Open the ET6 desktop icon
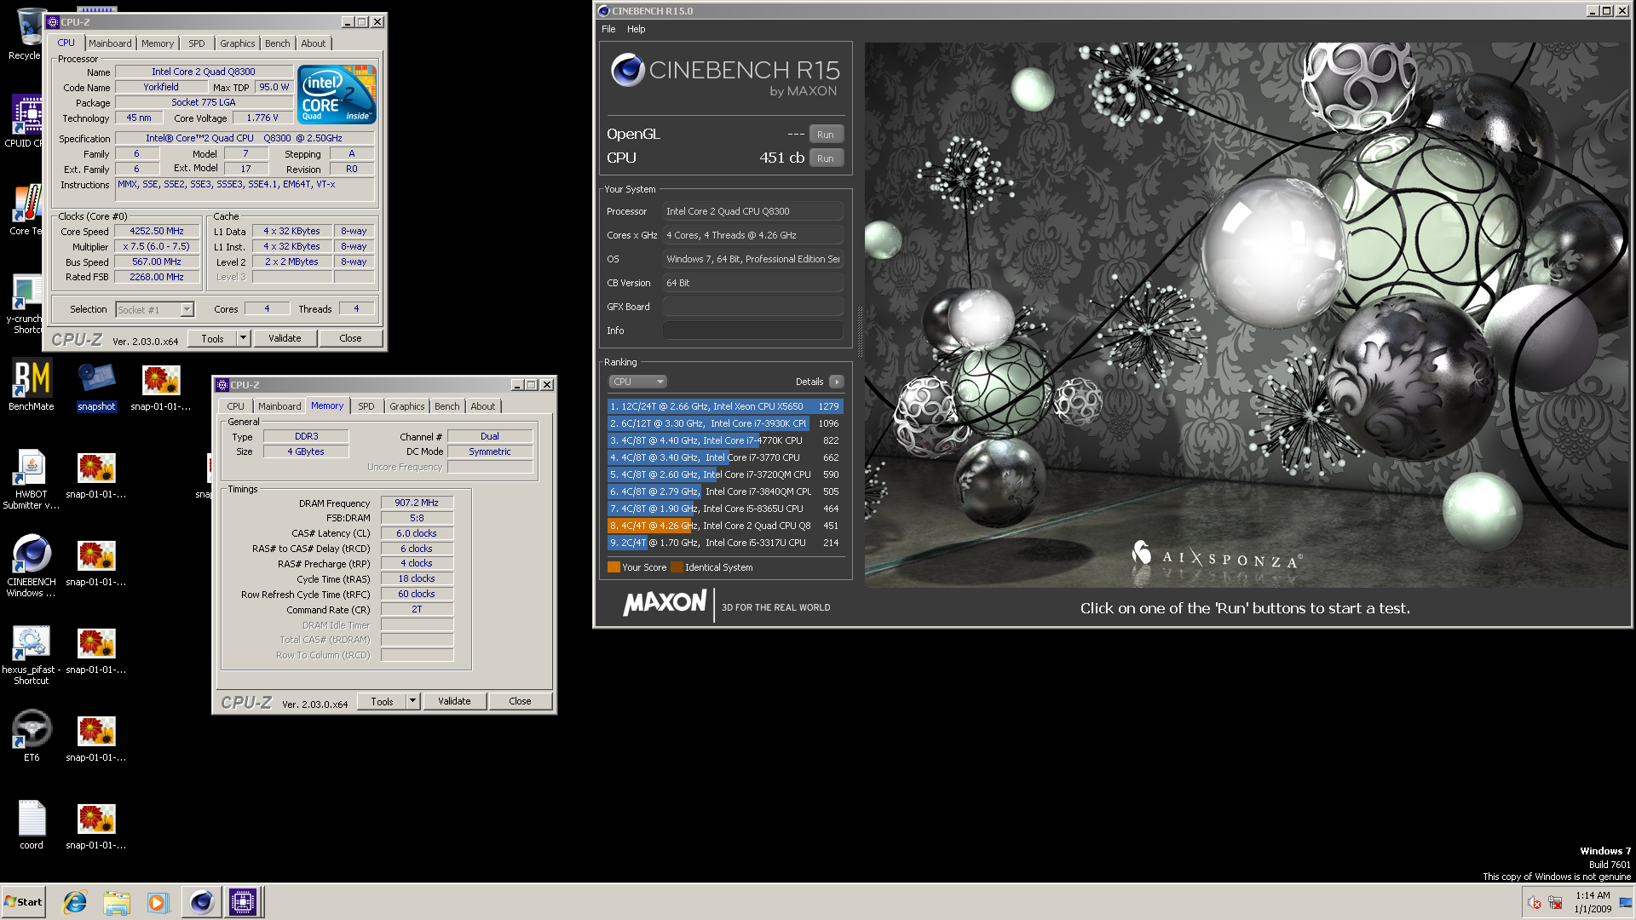Image resolution: width=1636 pixels, height=920 pixels. (32, 736)
